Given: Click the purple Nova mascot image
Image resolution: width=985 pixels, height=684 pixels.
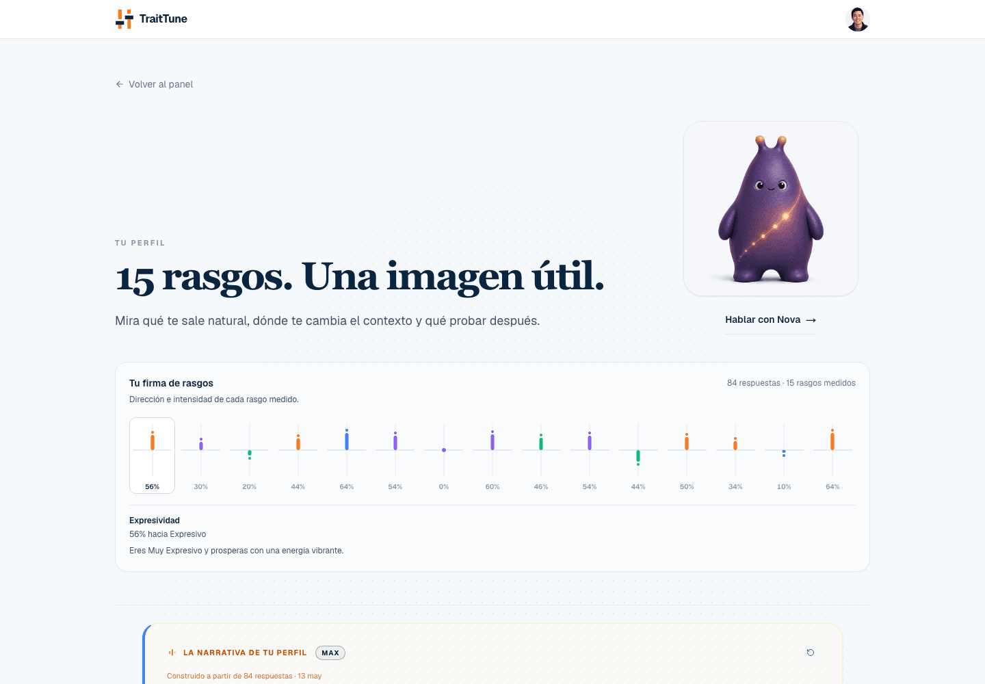Looking at the screenshot, I should (771, 209).
